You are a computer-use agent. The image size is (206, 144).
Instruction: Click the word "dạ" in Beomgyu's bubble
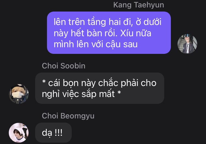pyautogui.click(x=47, y=133)
